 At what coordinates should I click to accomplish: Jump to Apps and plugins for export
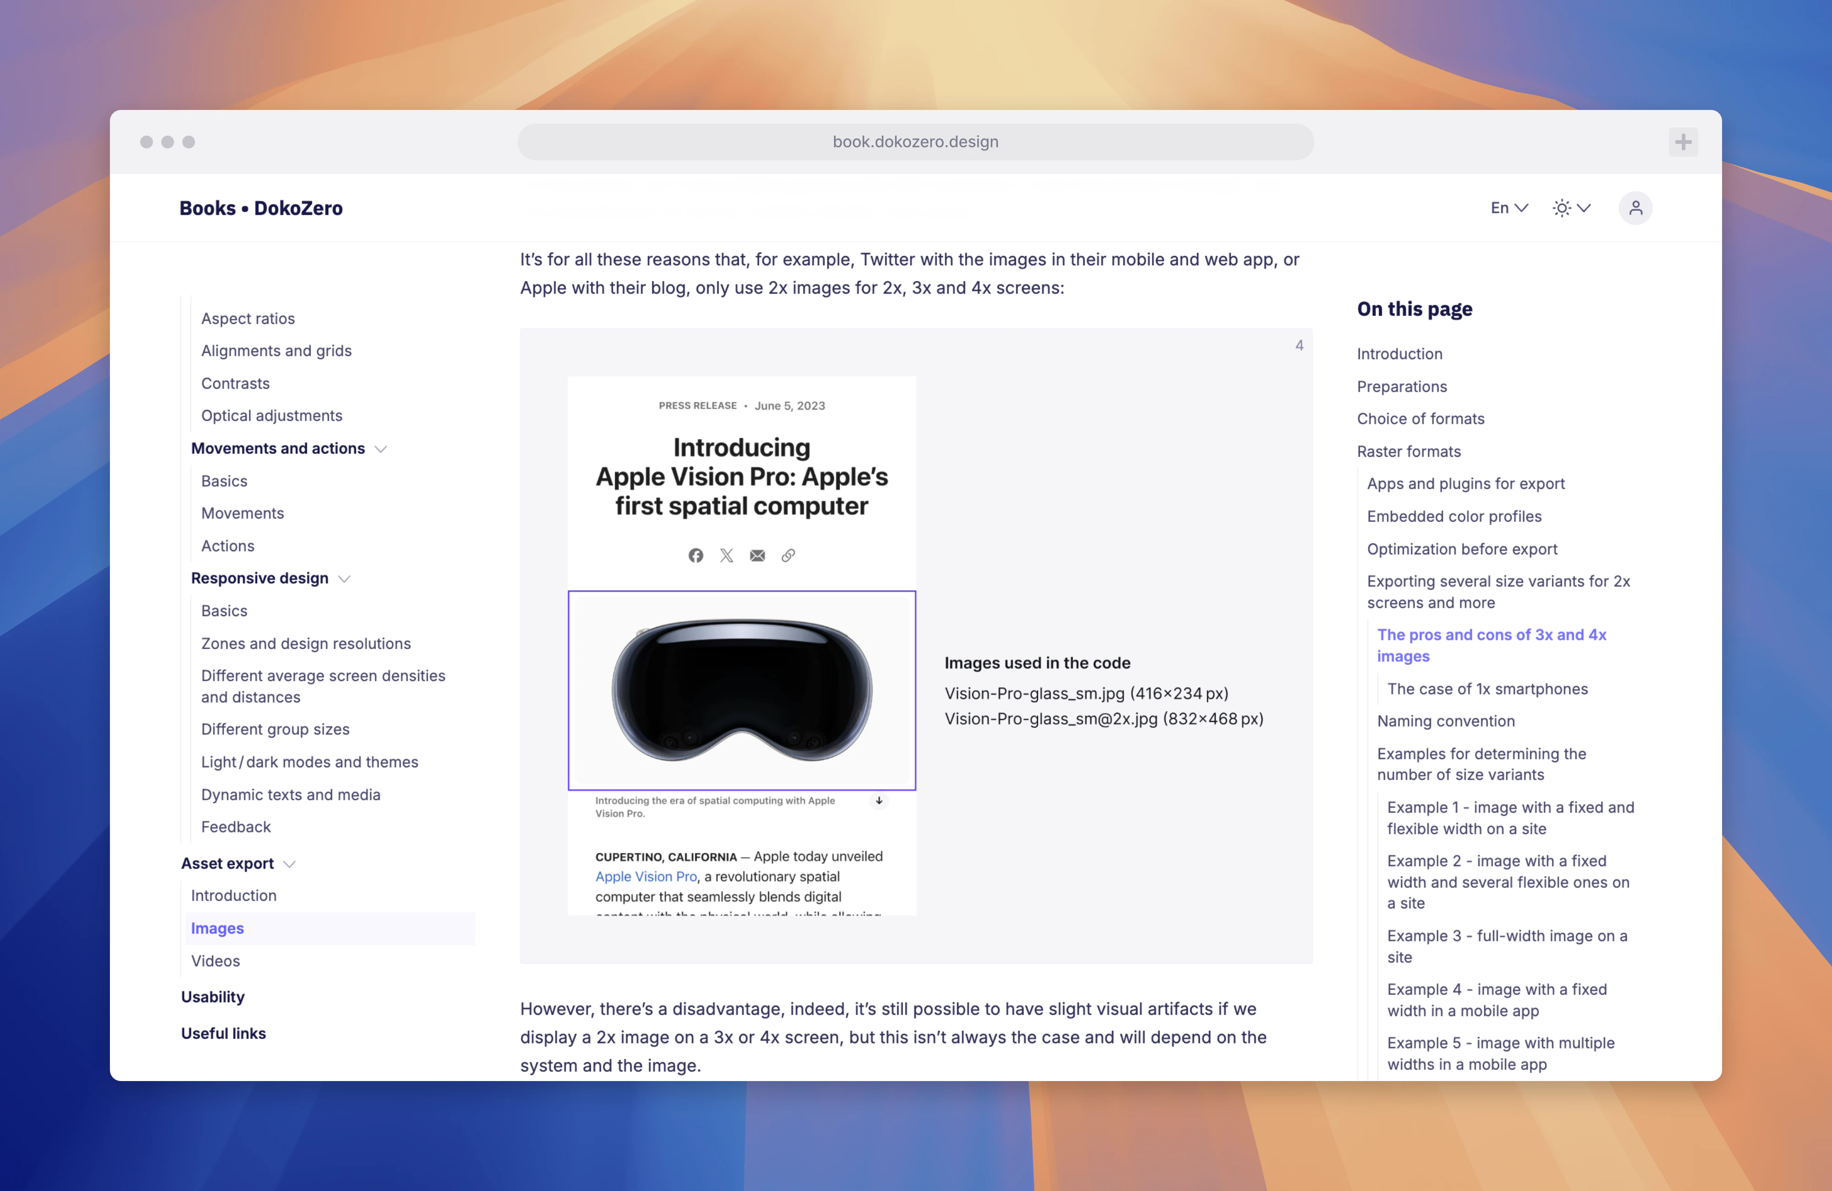click(1466, 483)
